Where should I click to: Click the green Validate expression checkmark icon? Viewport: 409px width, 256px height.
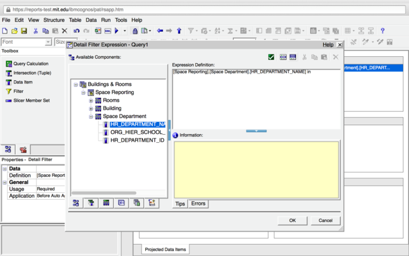click(272, 57)
